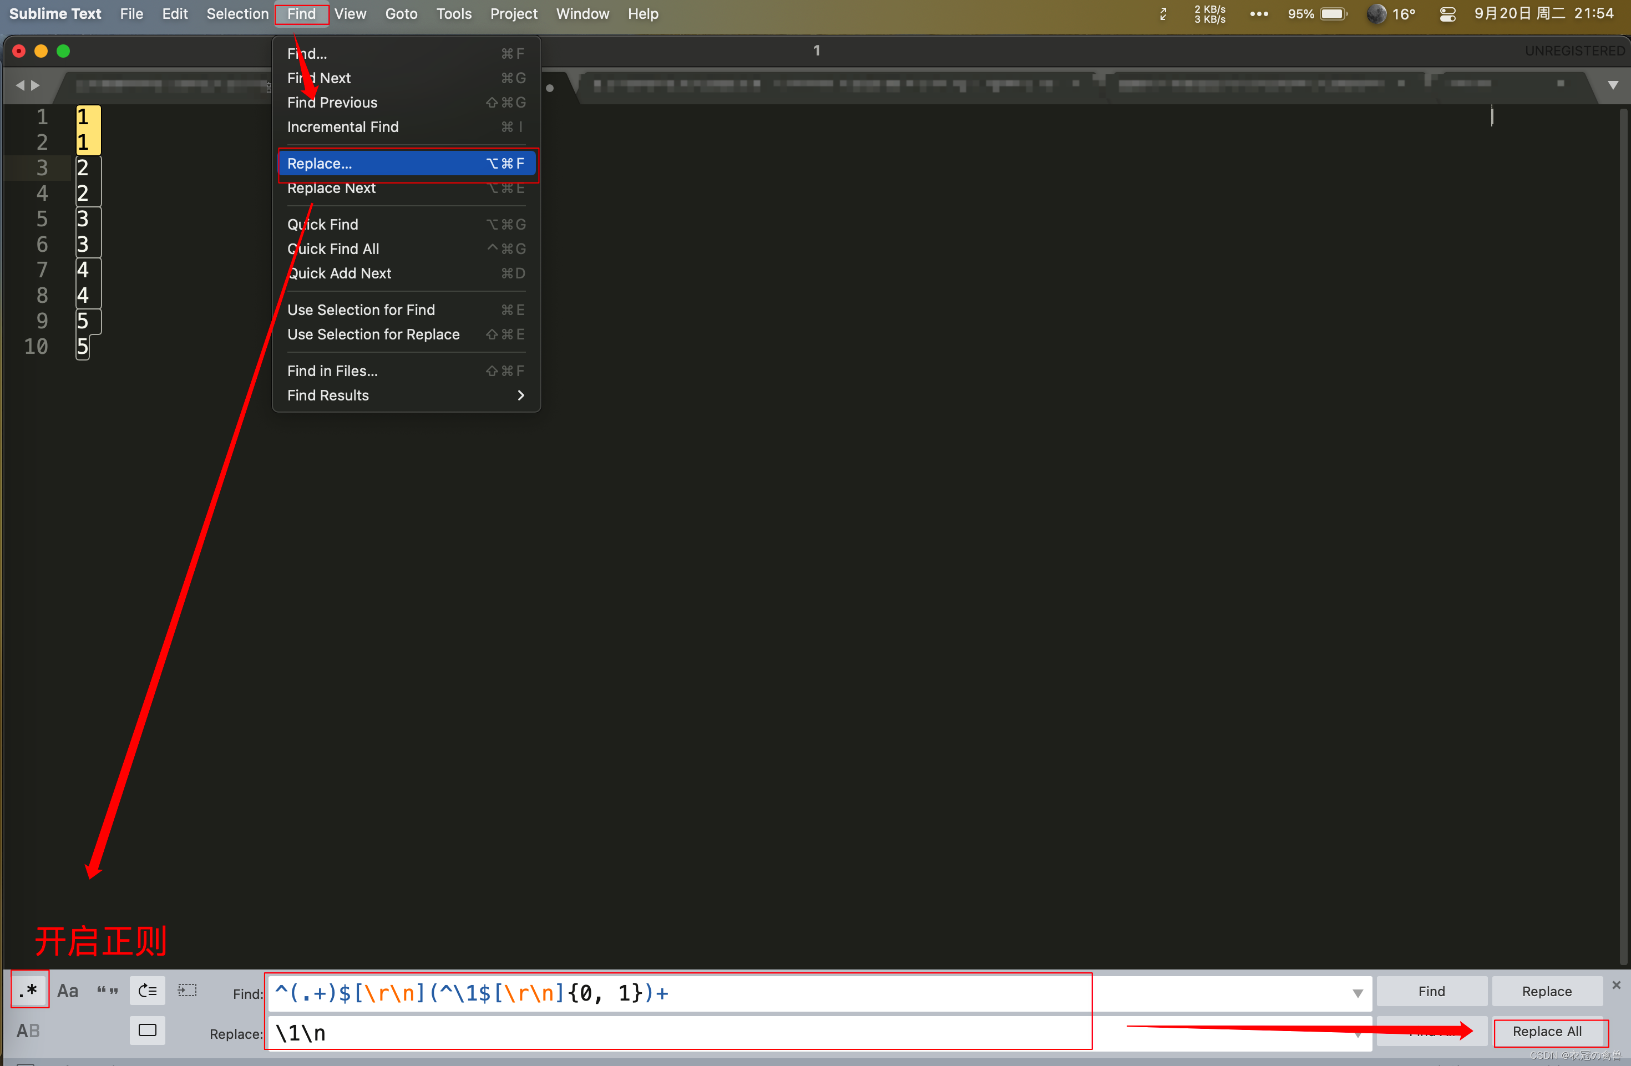1631x1066 pixels.
Task: Open the File menu
Action: coord(131,14)
